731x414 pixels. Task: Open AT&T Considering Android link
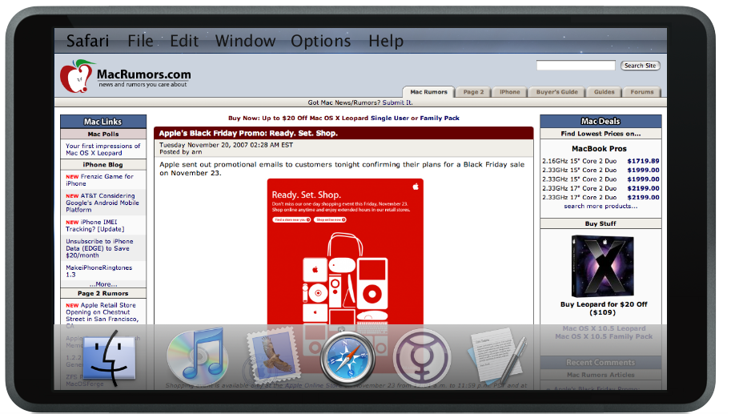(102, 203)
